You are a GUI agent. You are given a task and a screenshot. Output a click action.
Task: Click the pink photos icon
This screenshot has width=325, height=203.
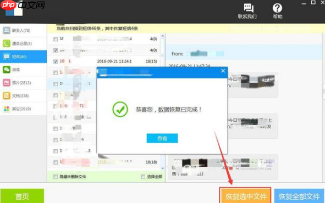(7, 83)
